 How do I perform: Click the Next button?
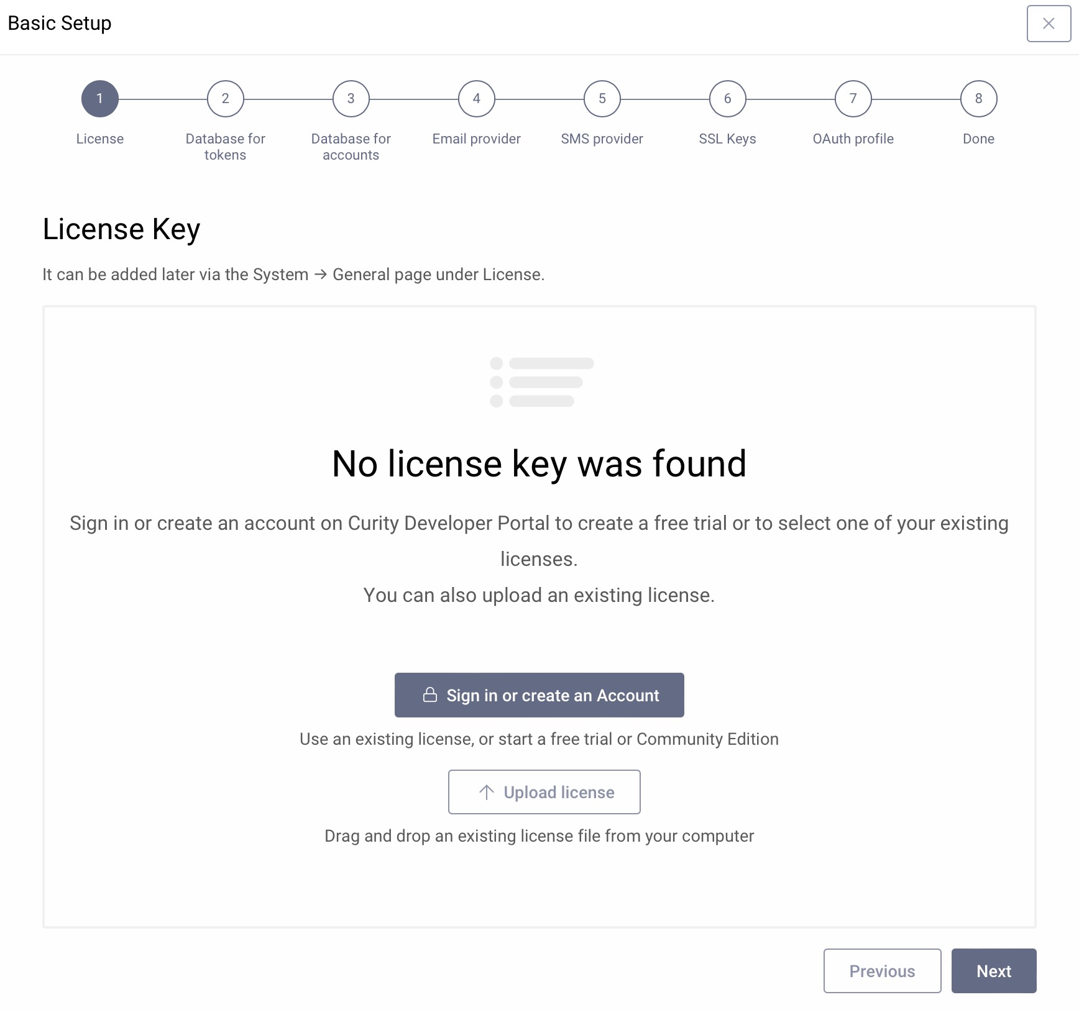tap(993, 971)
